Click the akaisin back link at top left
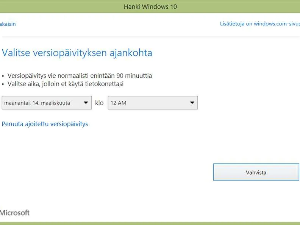 pyautogui.click(x=8, y=24)
